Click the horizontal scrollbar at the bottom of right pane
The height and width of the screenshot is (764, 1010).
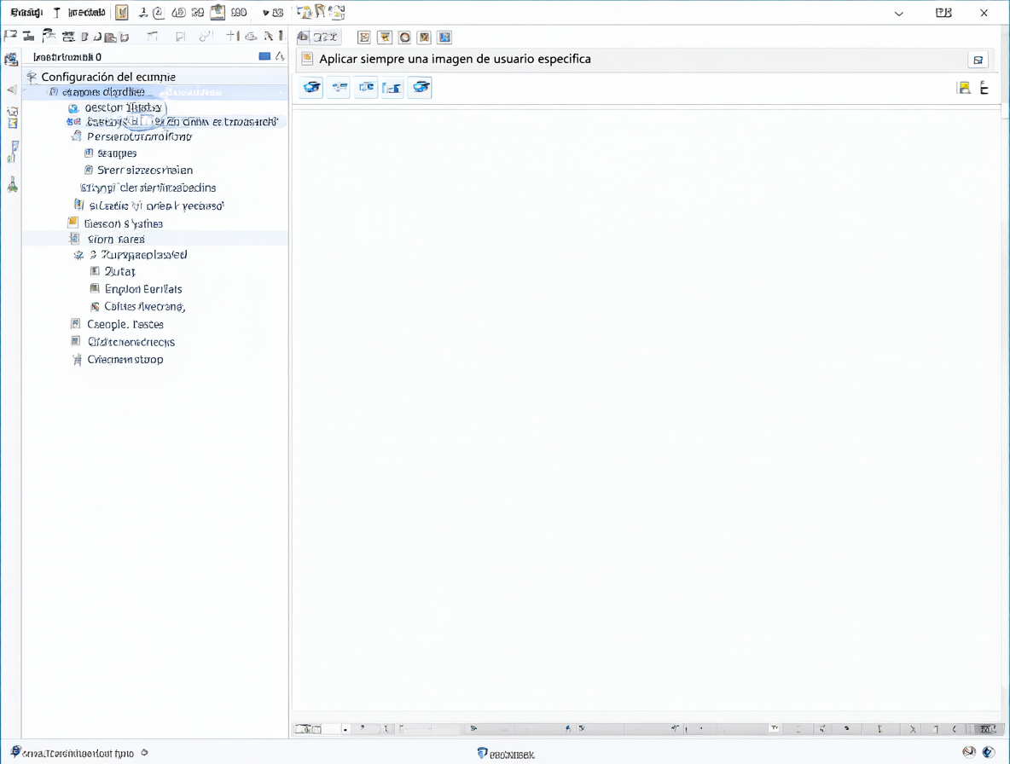click(647, 728)
